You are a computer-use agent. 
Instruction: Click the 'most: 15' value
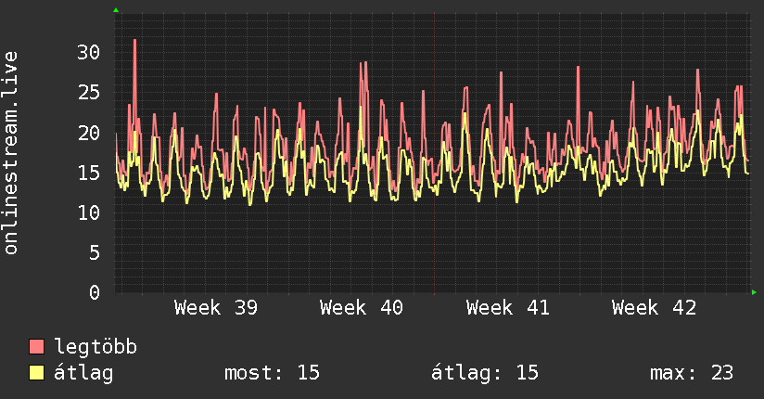[272, 373]
